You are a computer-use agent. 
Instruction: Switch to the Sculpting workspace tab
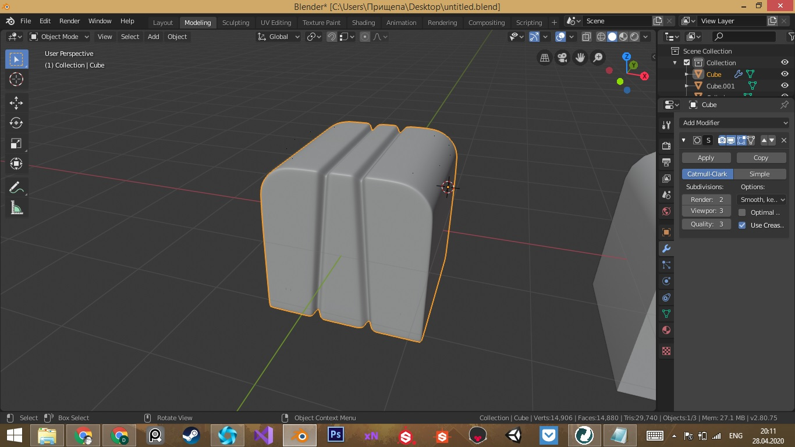coord(236,22)
